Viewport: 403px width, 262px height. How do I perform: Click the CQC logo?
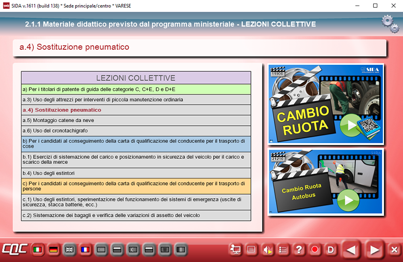click(x=14, y=249)
